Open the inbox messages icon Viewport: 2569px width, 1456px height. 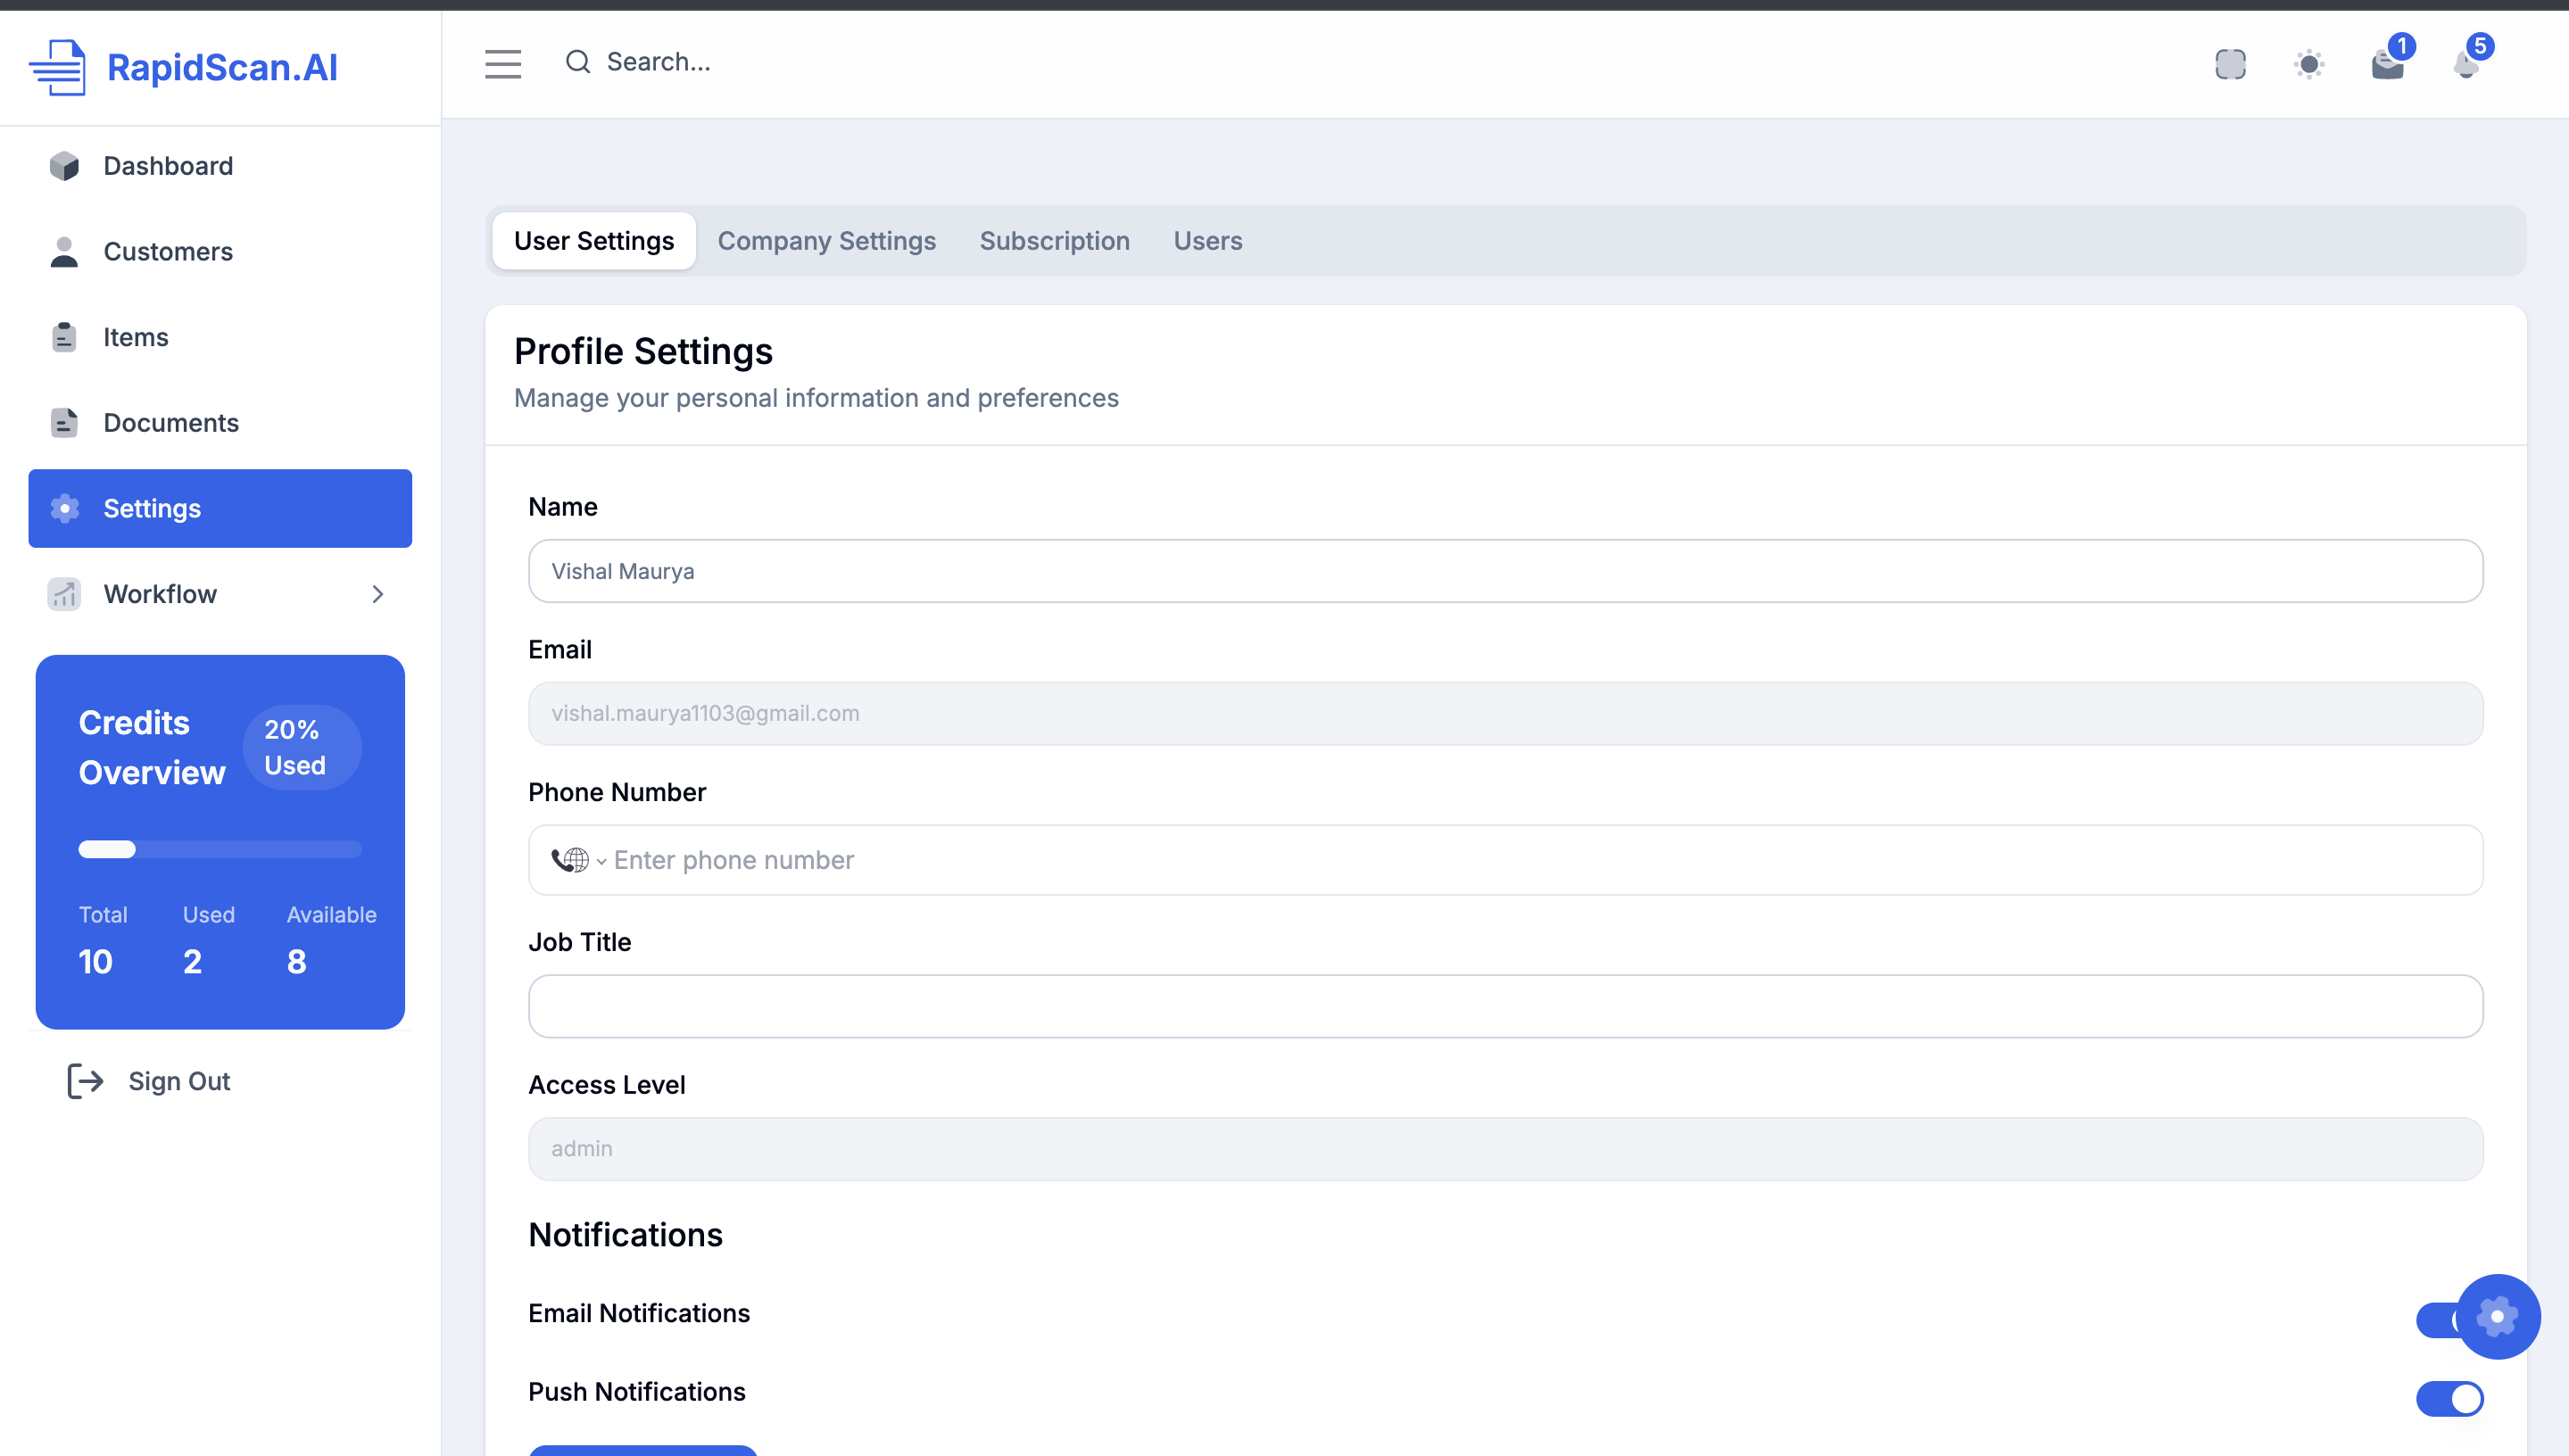point(2387,64)
